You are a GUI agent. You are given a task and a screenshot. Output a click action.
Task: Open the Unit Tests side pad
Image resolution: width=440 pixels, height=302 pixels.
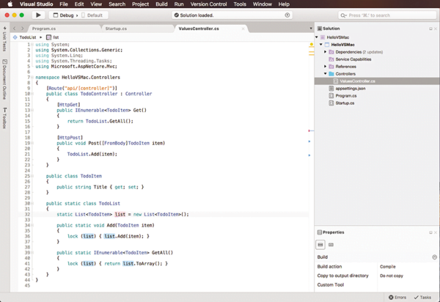[x=4, y=40]
